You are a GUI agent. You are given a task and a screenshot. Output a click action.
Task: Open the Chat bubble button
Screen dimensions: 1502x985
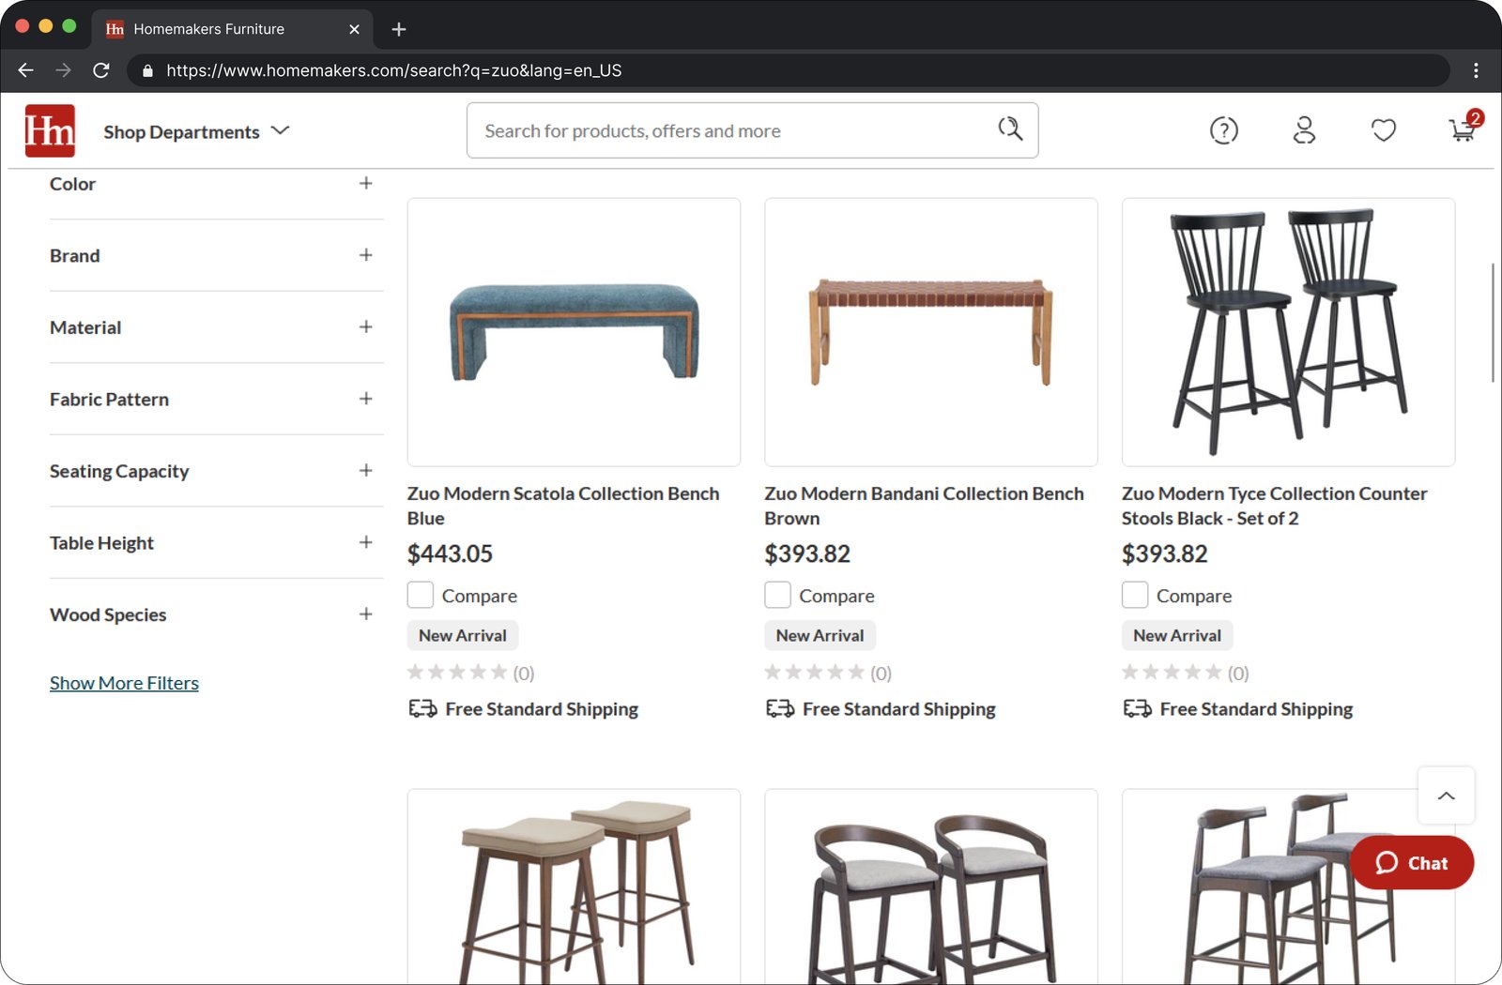(1412, 863)
